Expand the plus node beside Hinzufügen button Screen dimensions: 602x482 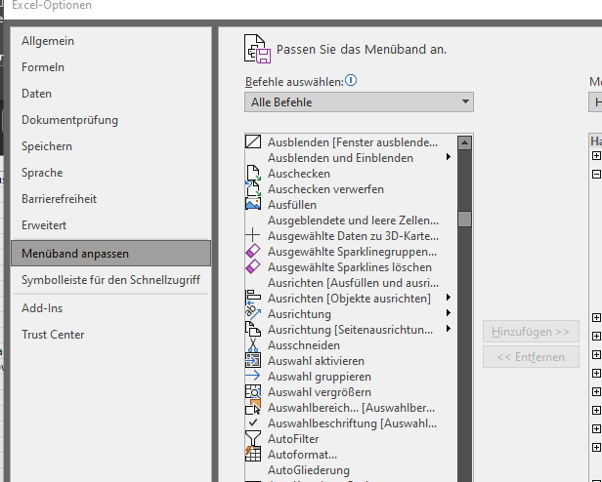[x=596, y=337]
